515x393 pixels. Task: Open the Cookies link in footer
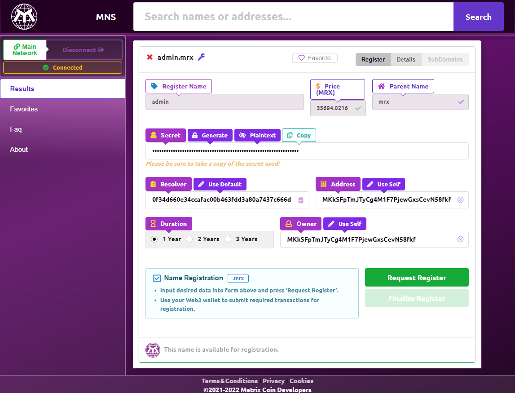coord(301,381)
